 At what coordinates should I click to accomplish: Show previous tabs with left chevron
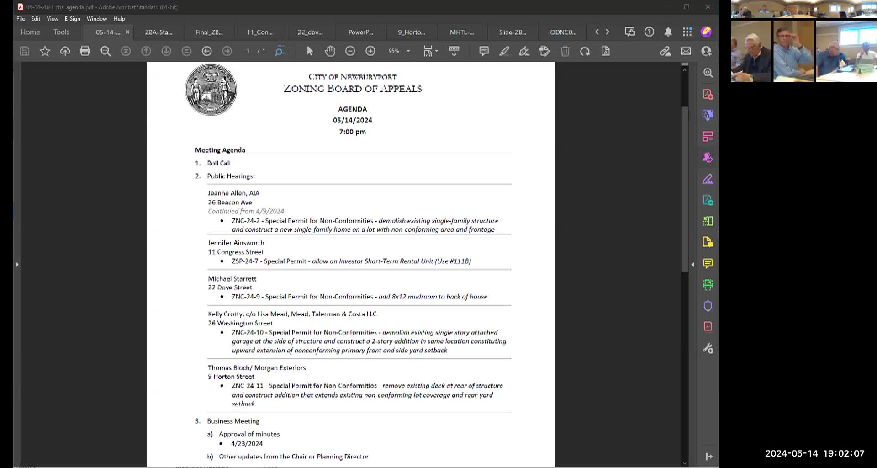pos(597,32)
